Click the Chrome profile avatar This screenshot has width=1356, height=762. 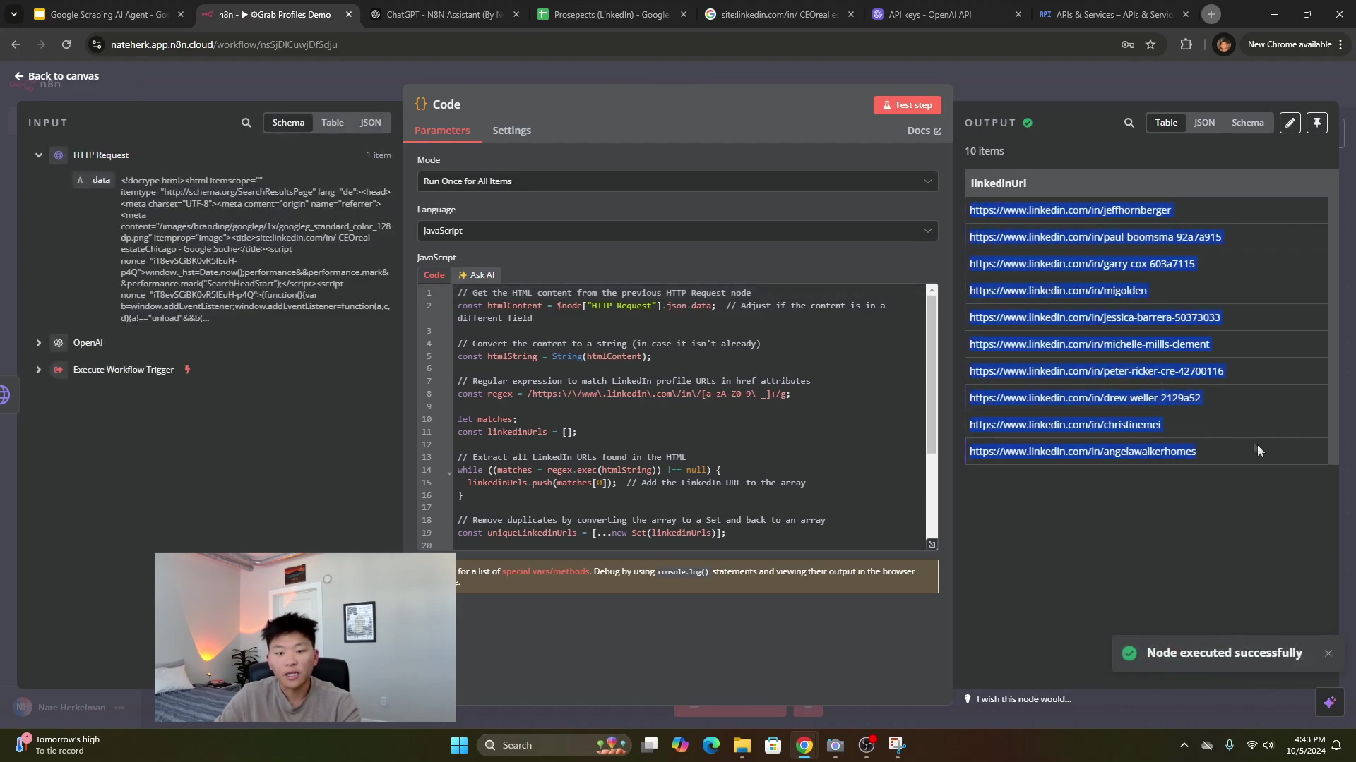1223,44
